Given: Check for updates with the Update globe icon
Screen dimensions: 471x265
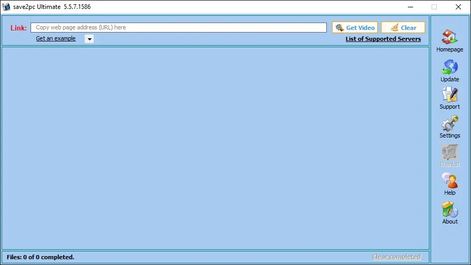Looking at the screenshot, I should click(449, 67).
